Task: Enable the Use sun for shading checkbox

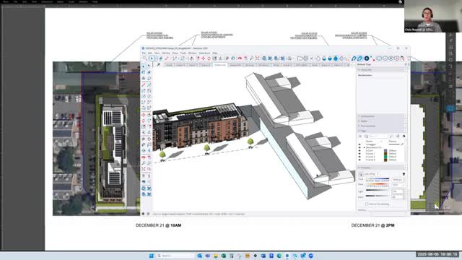Action: pos(367,204)
